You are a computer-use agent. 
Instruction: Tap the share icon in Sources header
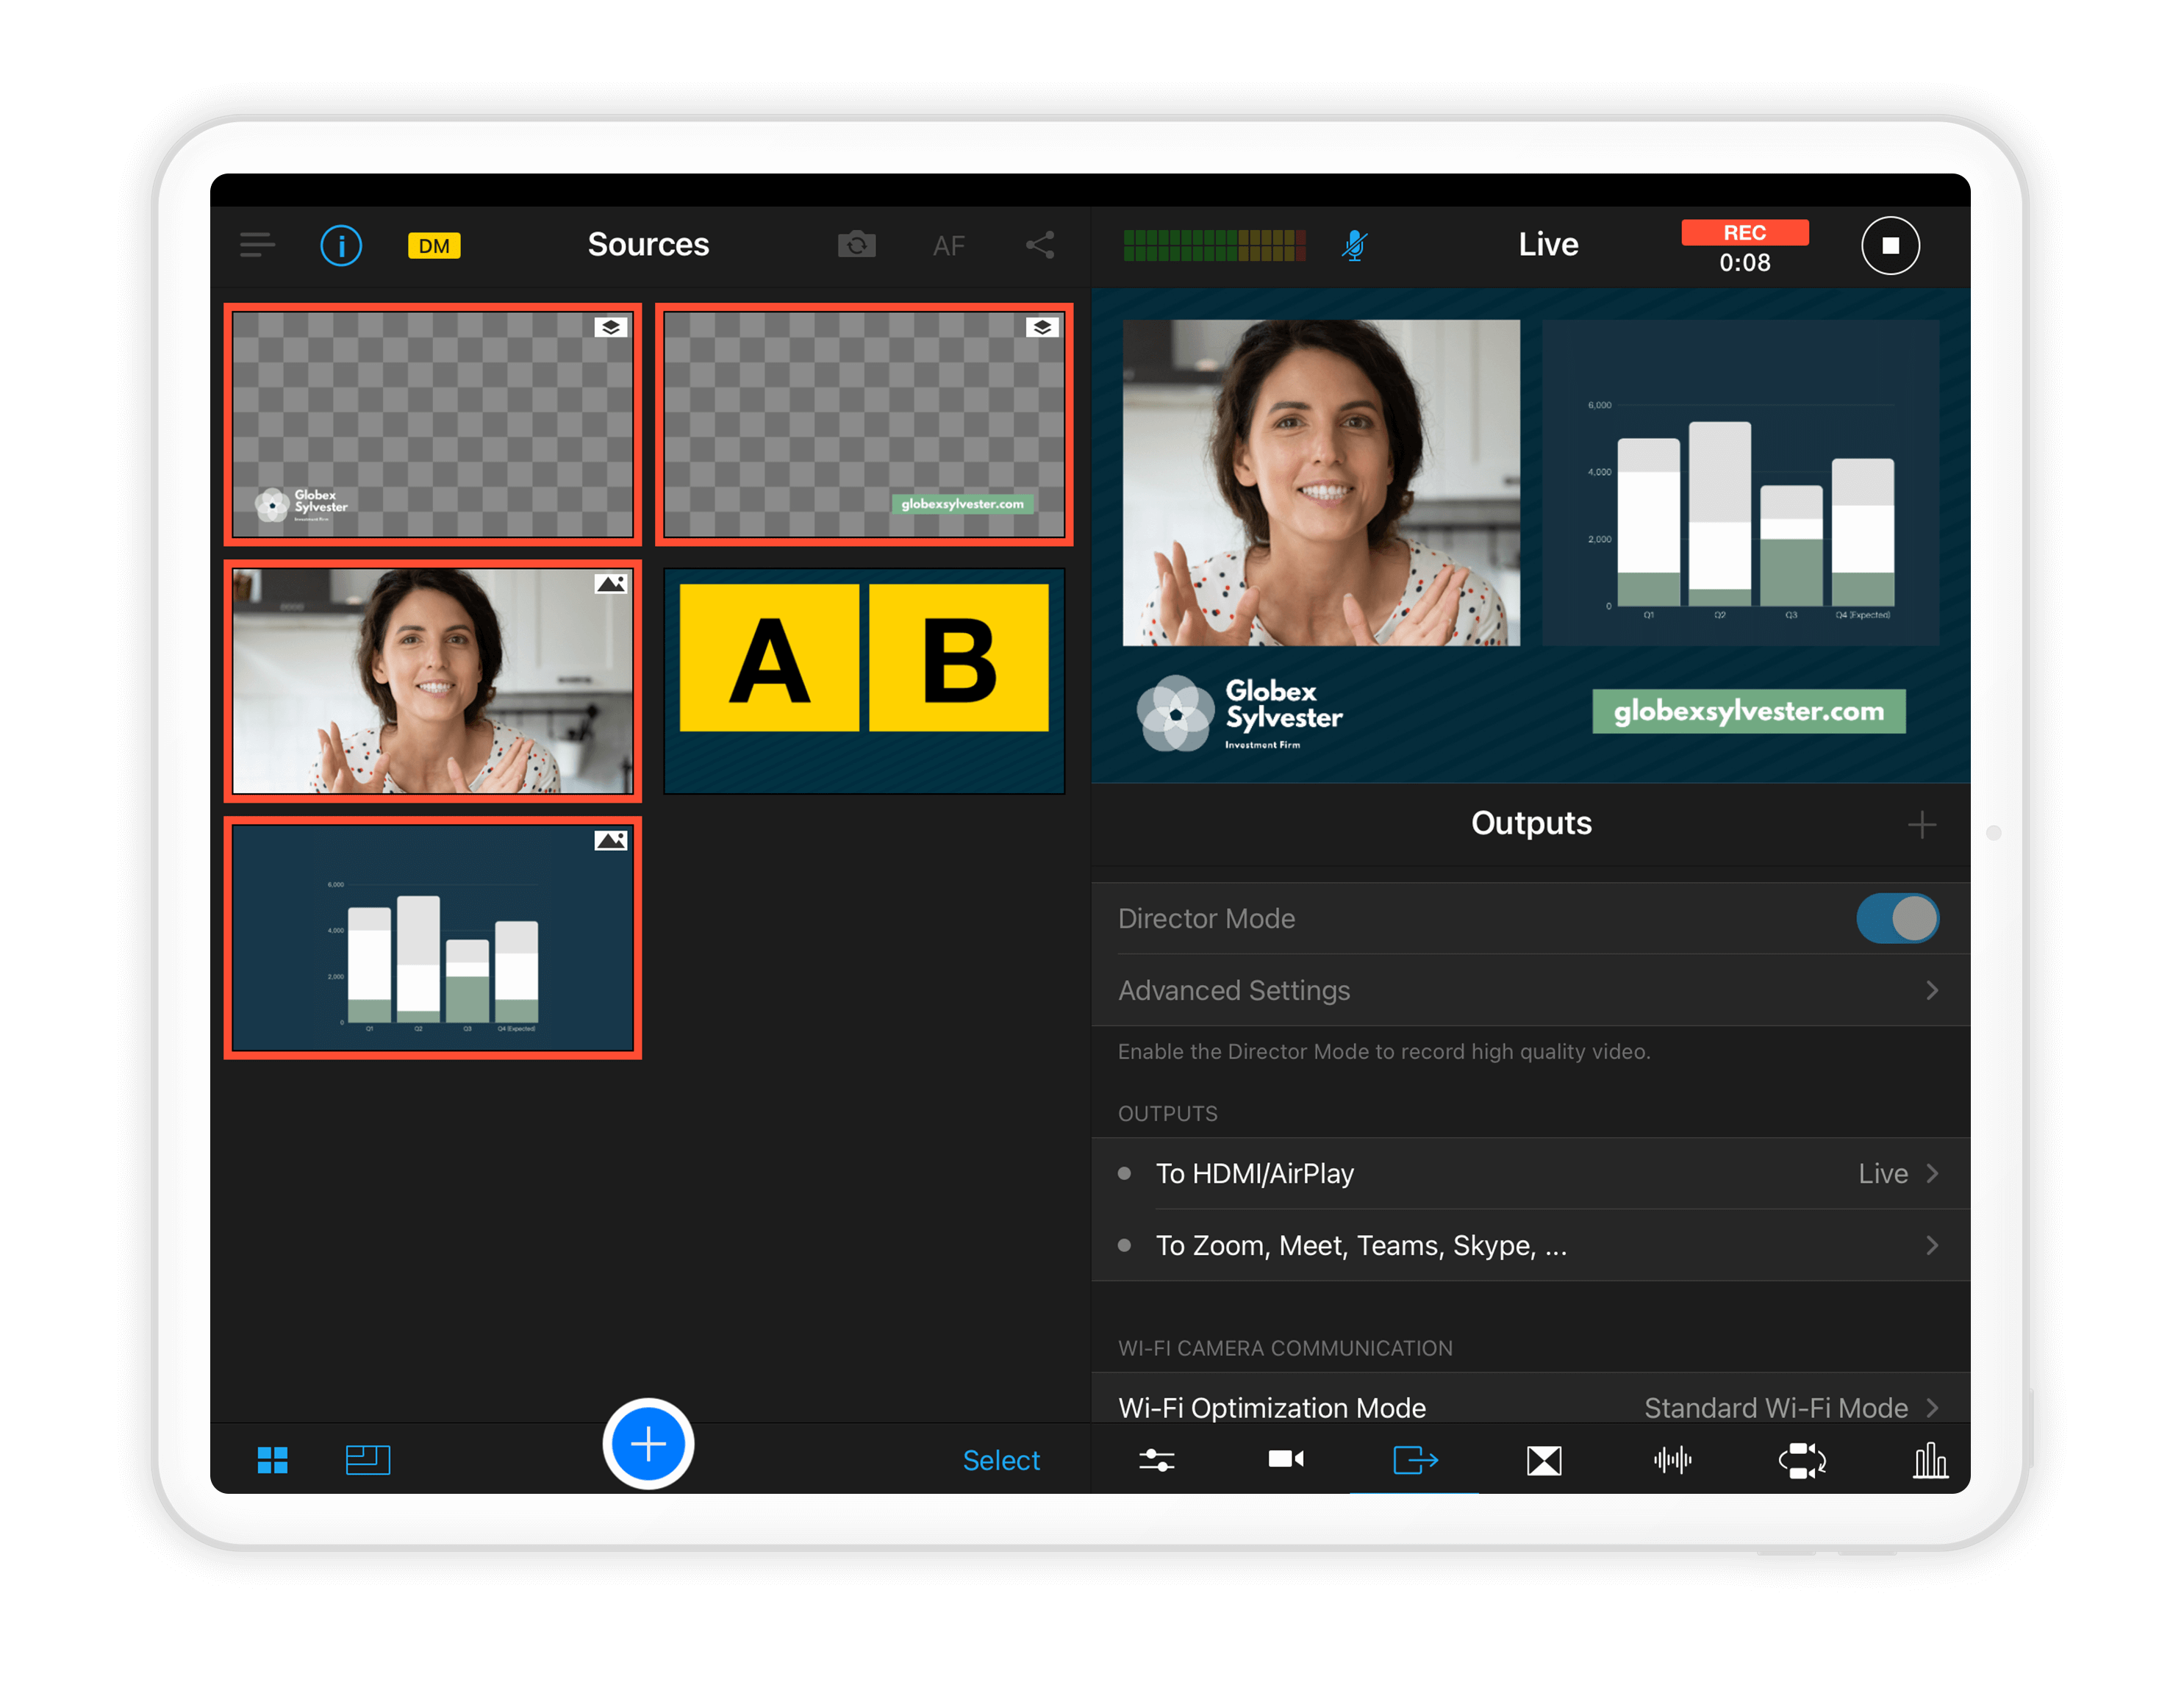tap(1040, 245)
